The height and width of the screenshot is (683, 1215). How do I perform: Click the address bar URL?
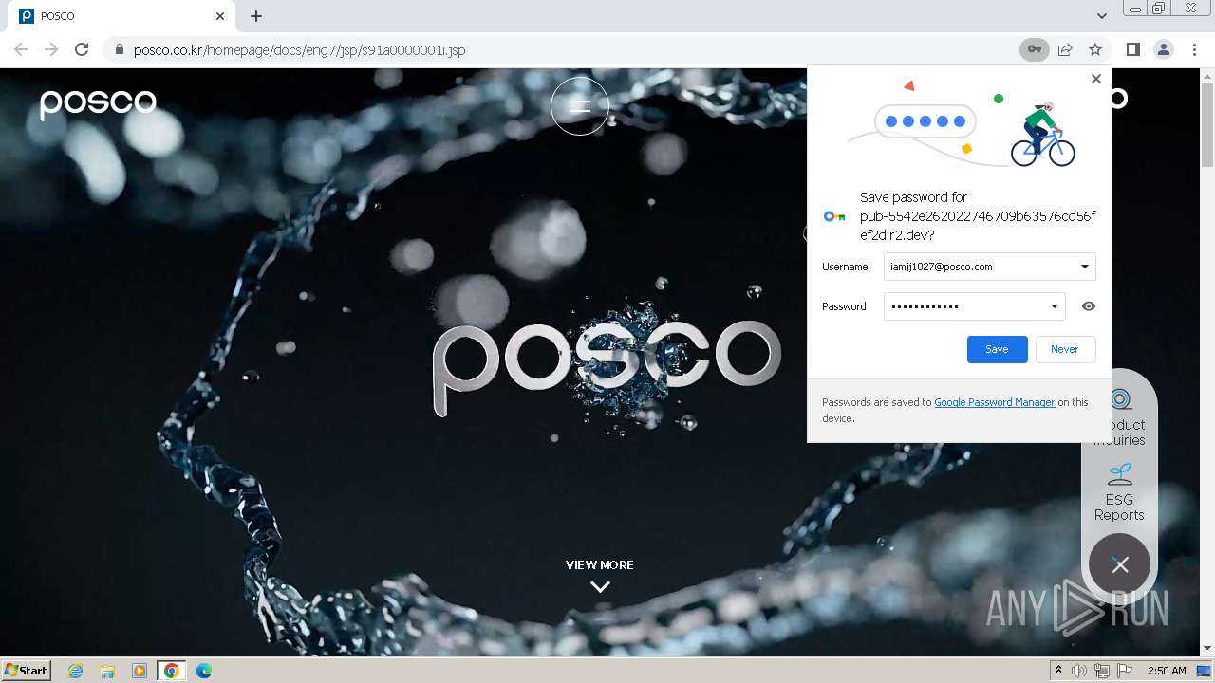(299, 49)
